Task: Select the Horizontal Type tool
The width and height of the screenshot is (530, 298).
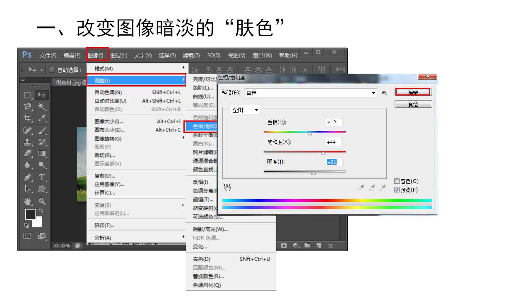Action: [x=42, y=178]
